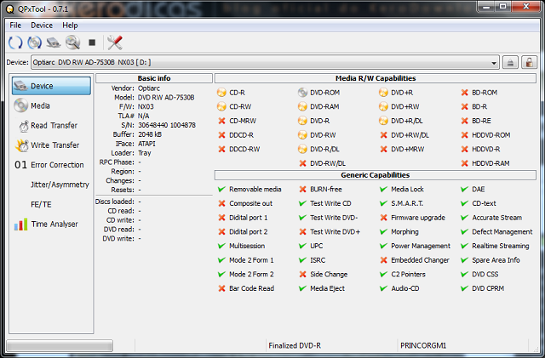Open the Read Transfer panel

click(x=51, y=125)
